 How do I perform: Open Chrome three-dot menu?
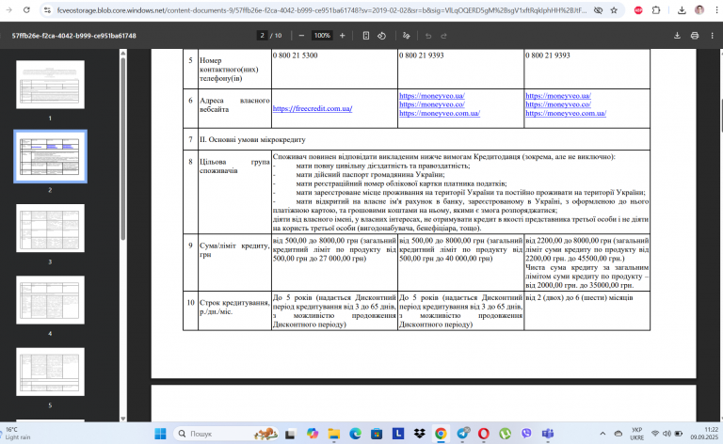716,10
